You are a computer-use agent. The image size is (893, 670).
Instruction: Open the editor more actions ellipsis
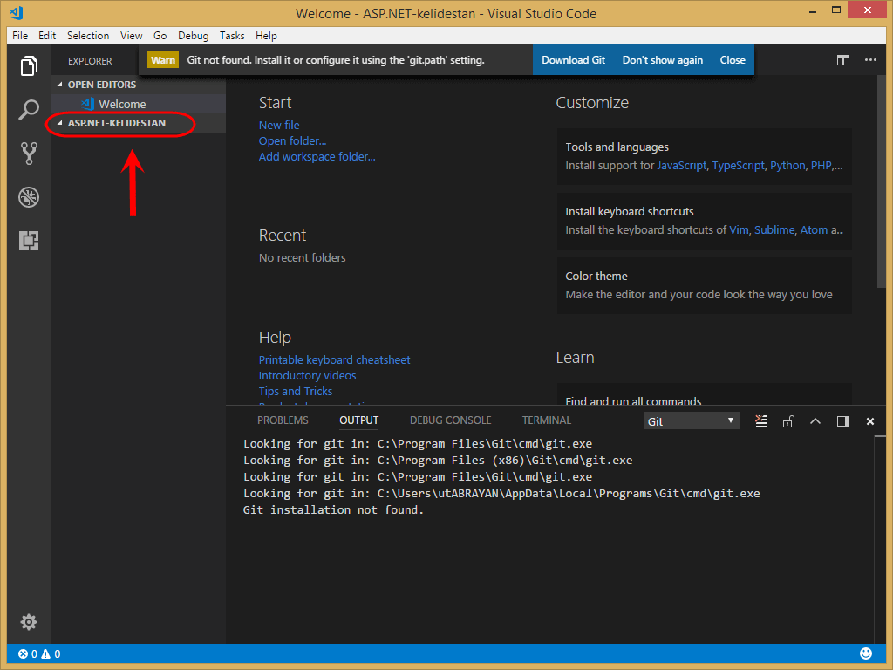(x=870, y=60)
